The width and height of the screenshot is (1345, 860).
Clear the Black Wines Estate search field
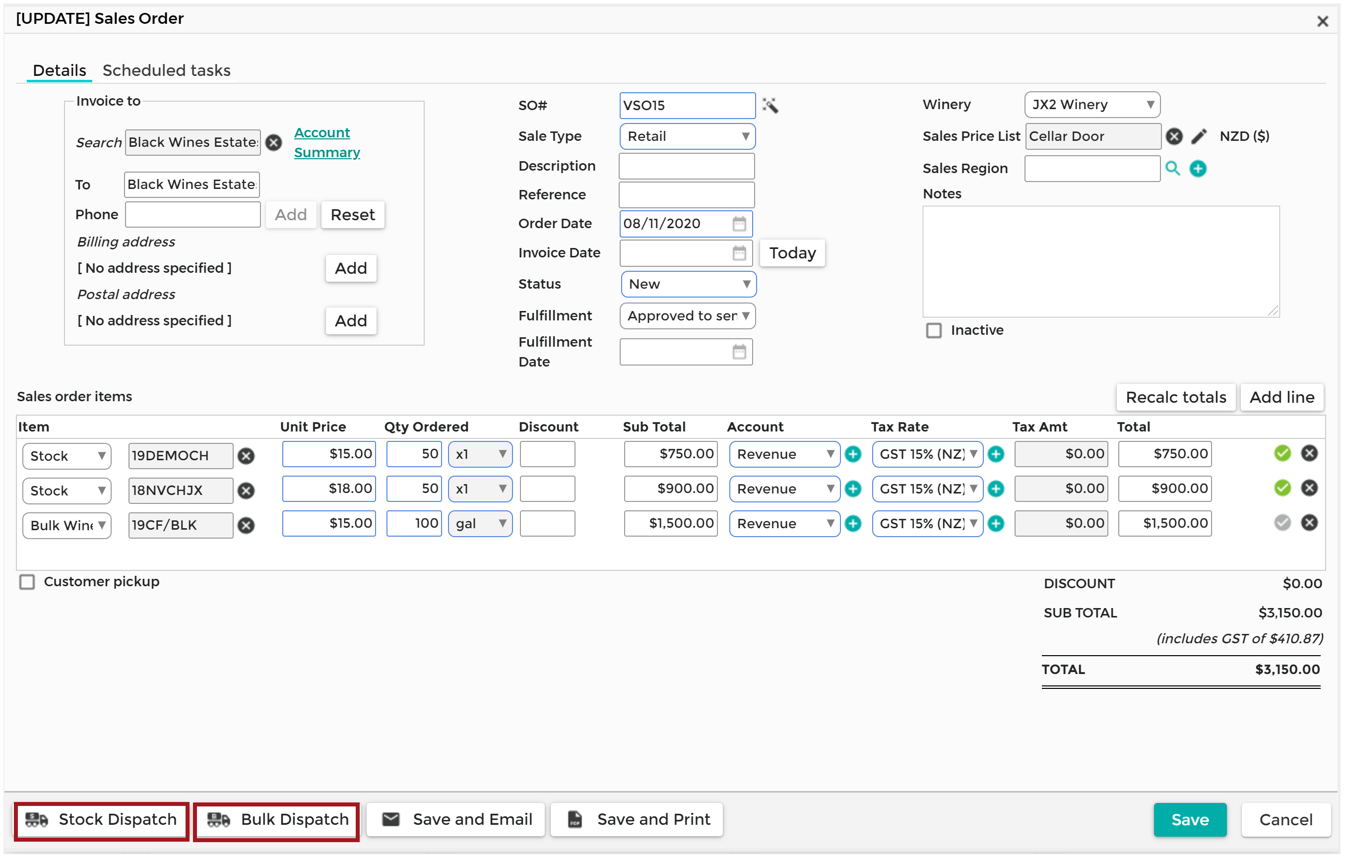coord(273,142)
